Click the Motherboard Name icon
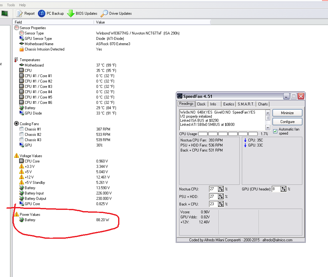This screenshot has height=277, width=328. coord(21,44)
